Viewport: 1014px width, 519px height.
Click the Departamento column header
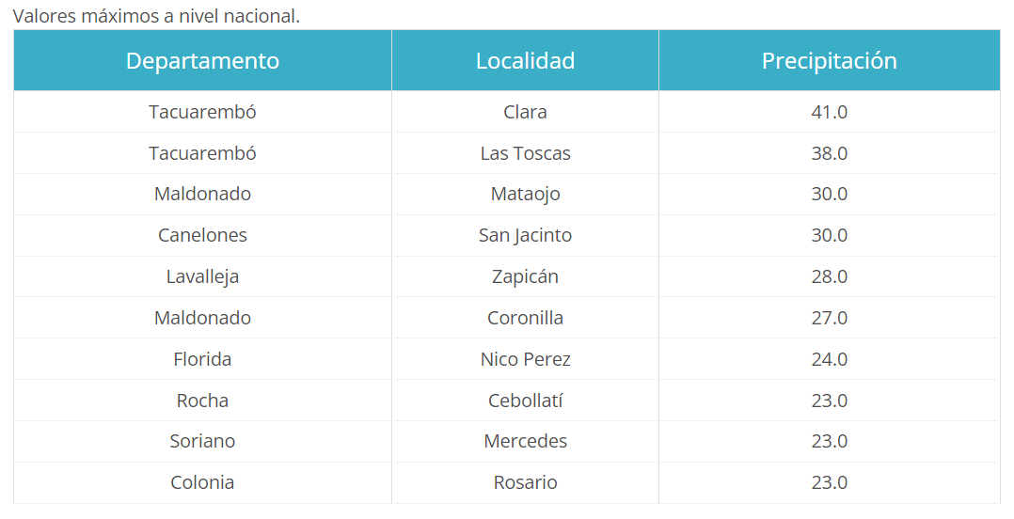202,61
